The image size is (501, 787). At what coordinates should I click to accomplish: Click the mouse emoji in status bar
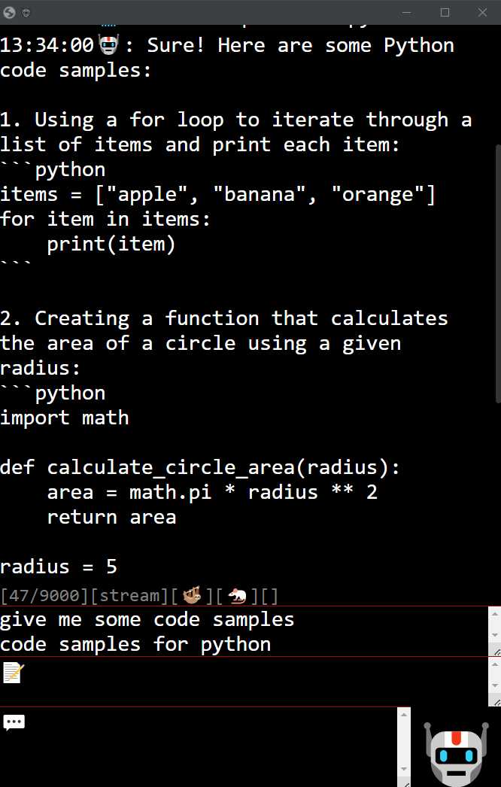[237, 596]
